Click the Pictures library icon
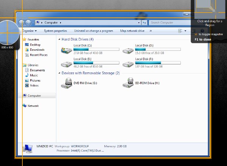The image size is (227, 166). coord(27,80)
